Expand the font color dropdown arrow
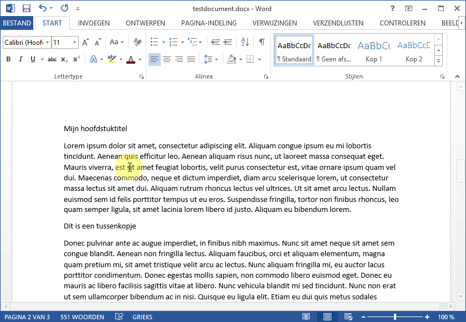This screenshot has height=322, width=466. tap(140, 59)
